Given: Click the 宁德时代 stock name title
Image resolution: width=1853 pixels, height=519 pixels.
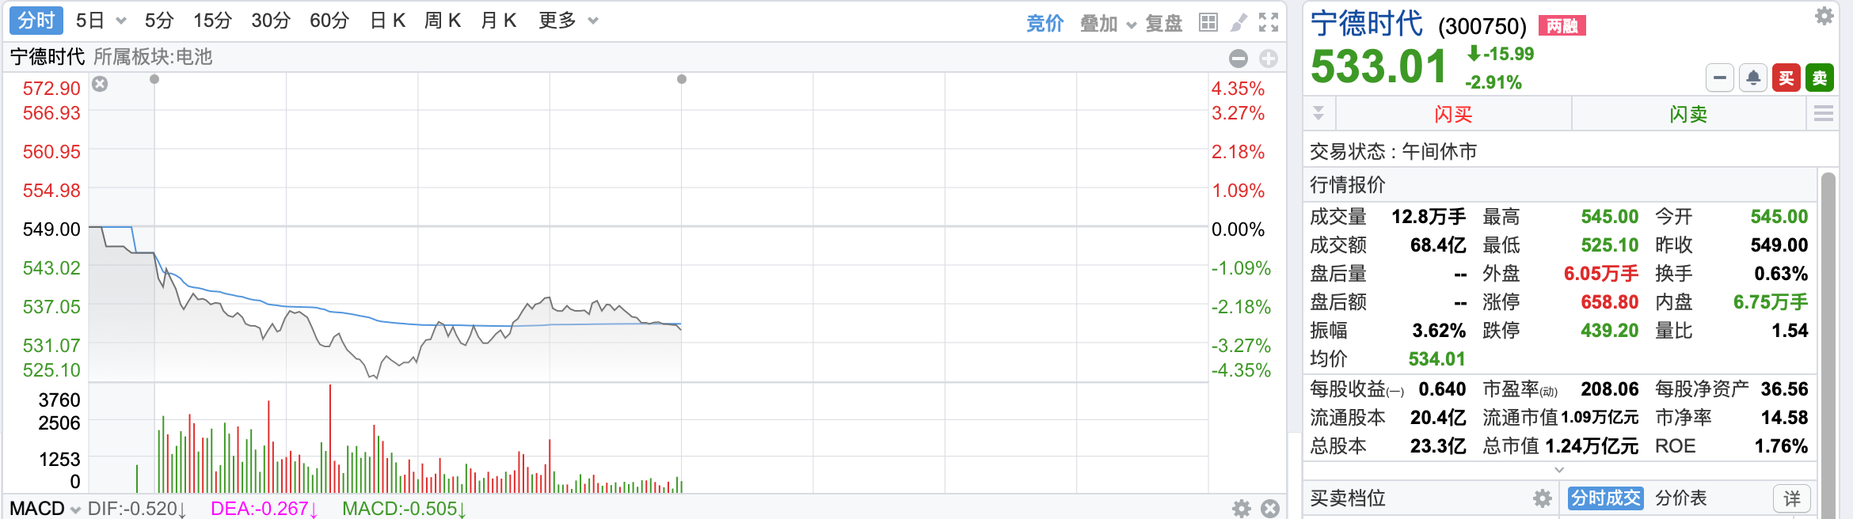Looking at the screenshot, I should point(1367,24).
